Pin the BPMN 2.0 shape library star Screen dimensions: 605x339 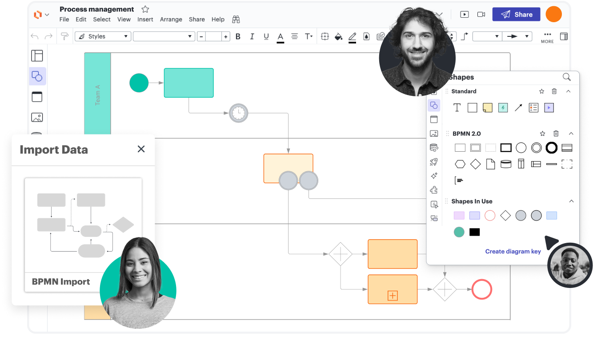click(542, 134)
